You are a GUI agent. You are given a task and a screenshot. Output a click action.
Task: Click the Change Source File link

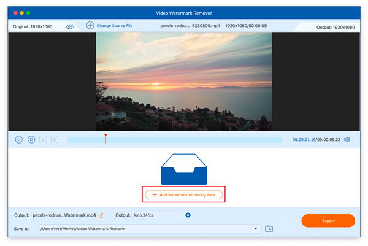115,26
